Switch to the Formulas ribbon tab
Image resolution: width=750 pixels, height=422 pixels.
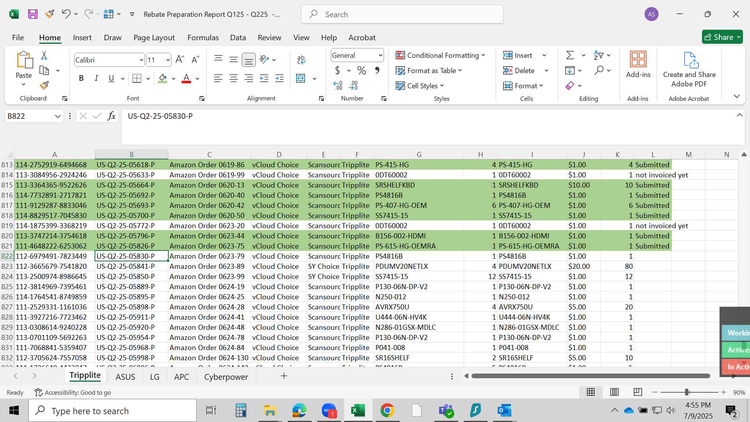[203, 38]
